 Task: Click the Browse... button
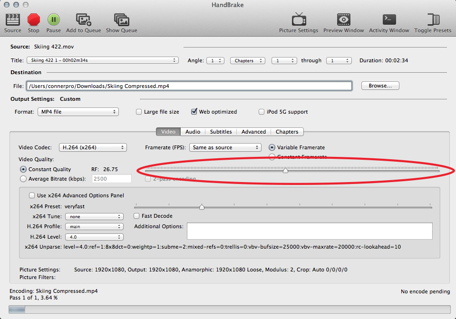[x=380, y=86]
